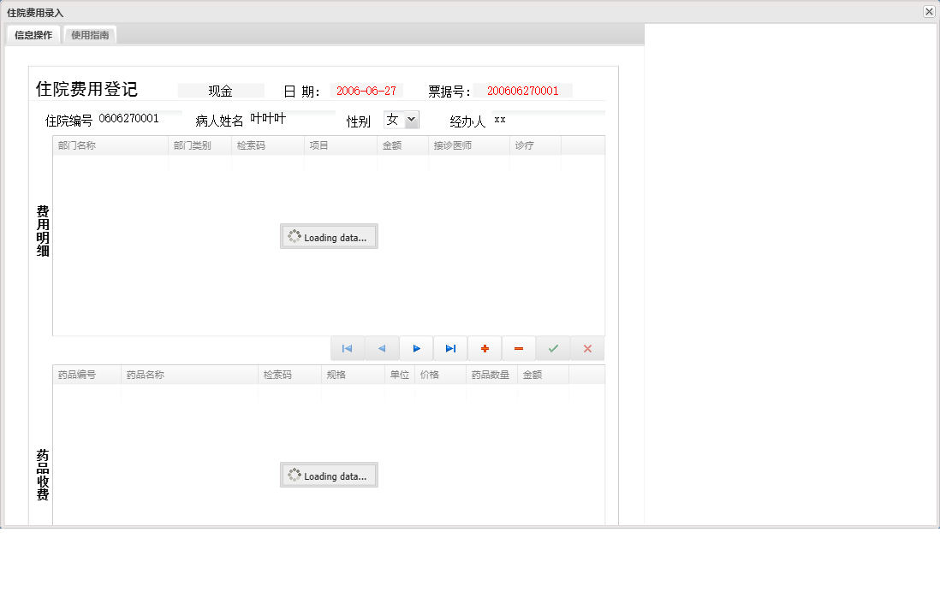Cancel changes with the red X icon
The height and width of the screenshot is (609, 940).
coord(586,348)
